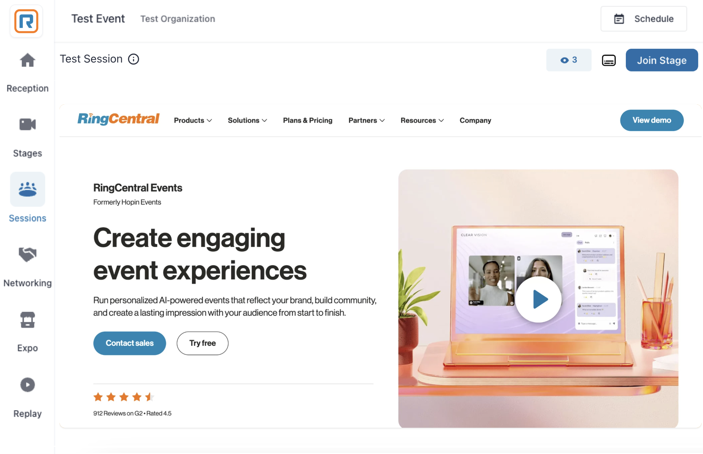Image resolution: width=703 pixels, height=454 pixels.
Task: Click the viewer count eye badge
Action: (569, 60)
